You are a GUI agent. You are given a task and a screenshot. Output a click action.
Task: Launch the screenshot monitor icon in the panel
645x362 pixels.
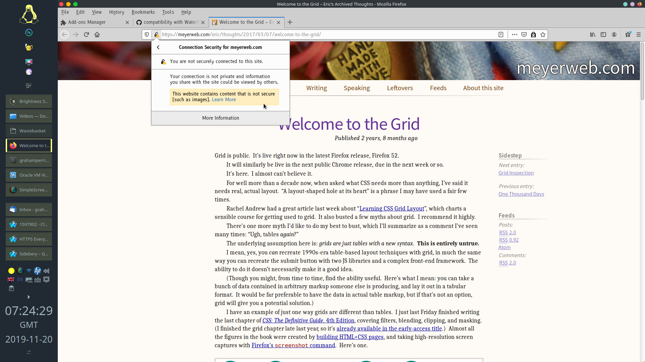click(x=29, y=62)
